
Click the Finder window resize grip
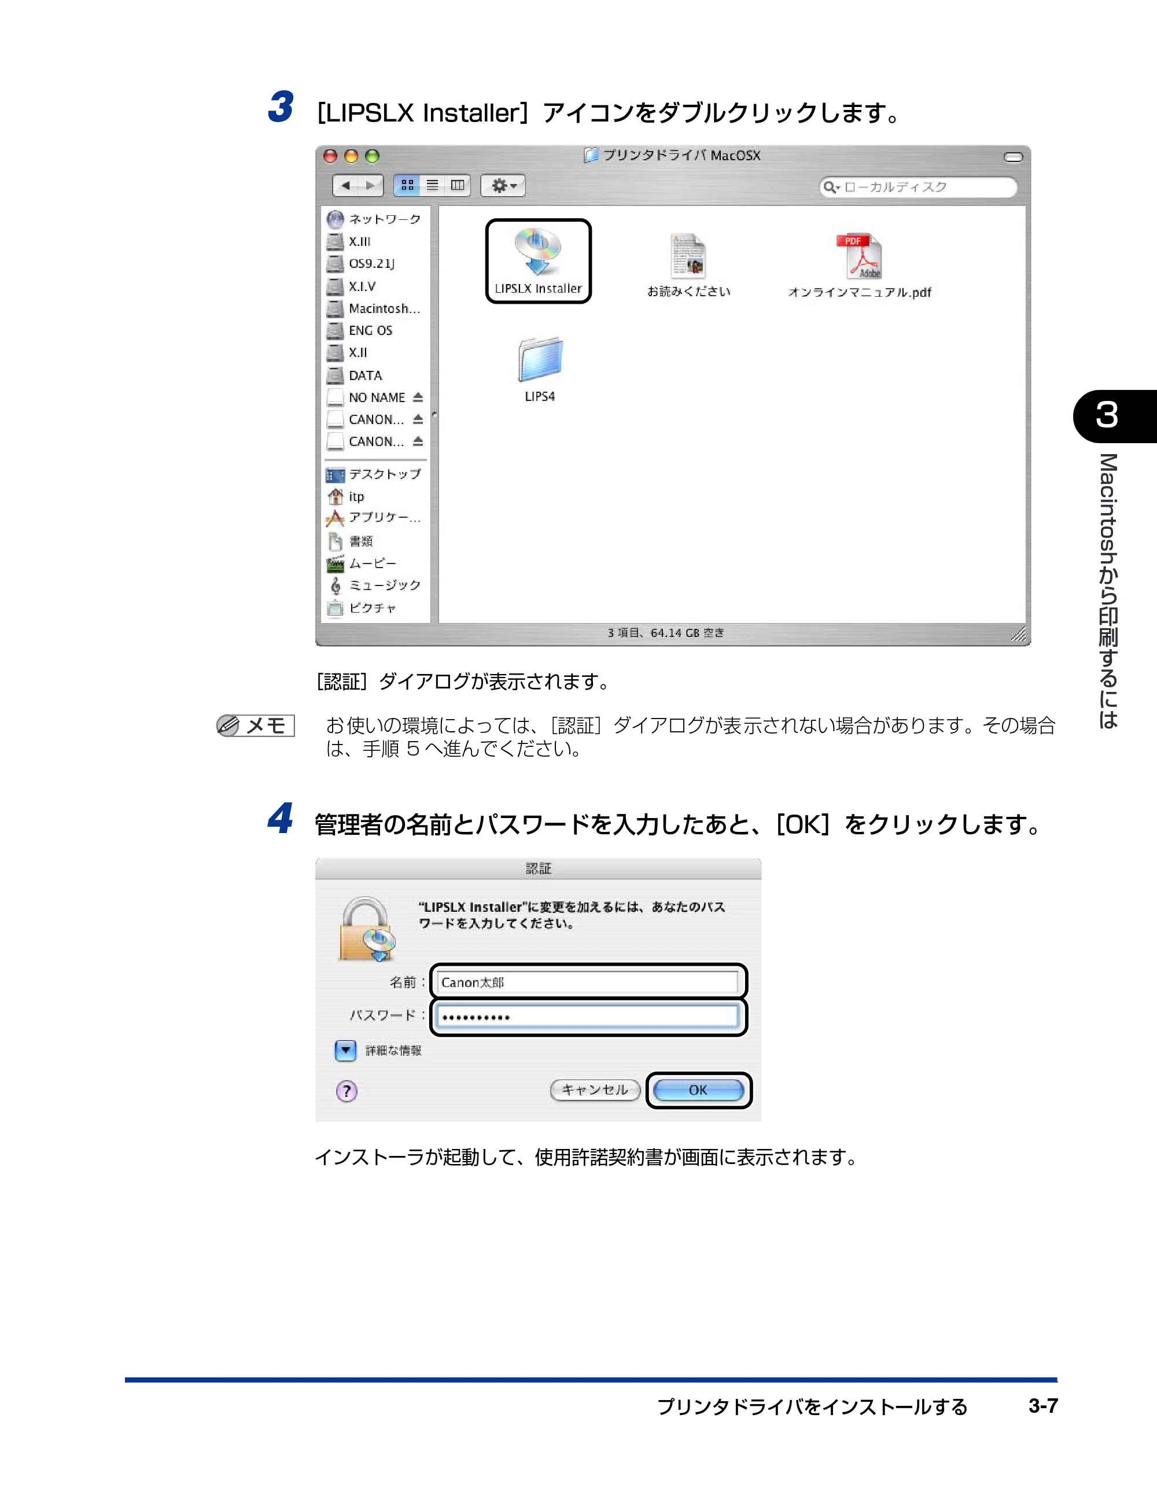tap(1019, 634)
